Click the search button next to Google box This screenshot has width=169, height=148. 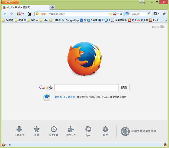coord(124,88)
